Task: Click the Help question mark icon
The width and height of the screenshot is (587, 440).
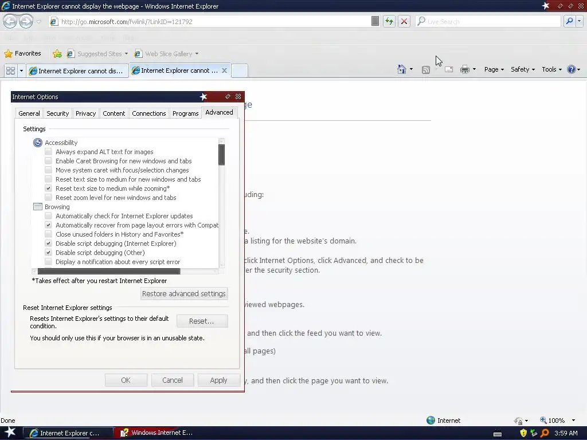Action: coord(572,69)
